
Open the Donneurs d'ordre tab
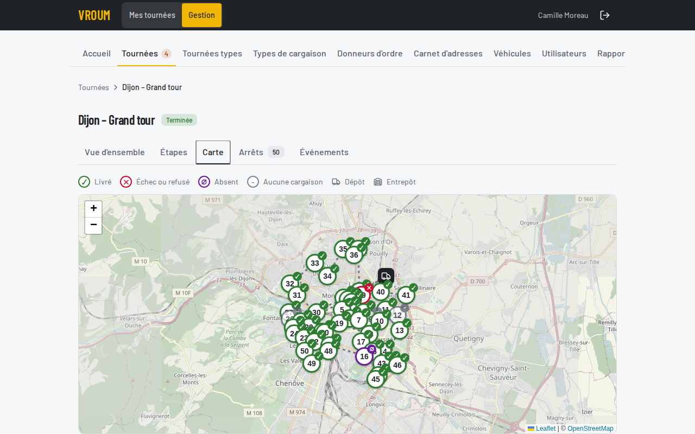coord(370,53)
